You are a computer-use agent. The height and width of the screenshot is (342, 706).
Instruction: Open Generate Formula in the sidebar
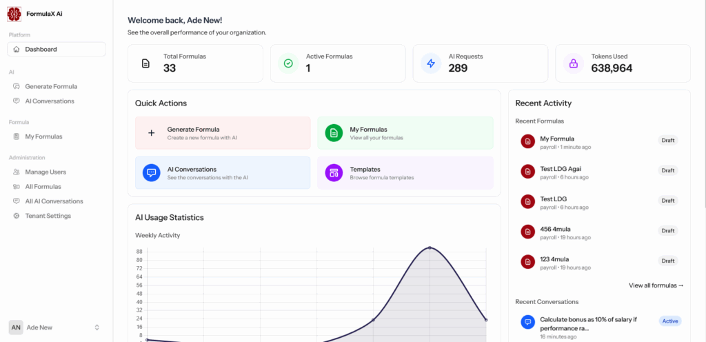51,86
